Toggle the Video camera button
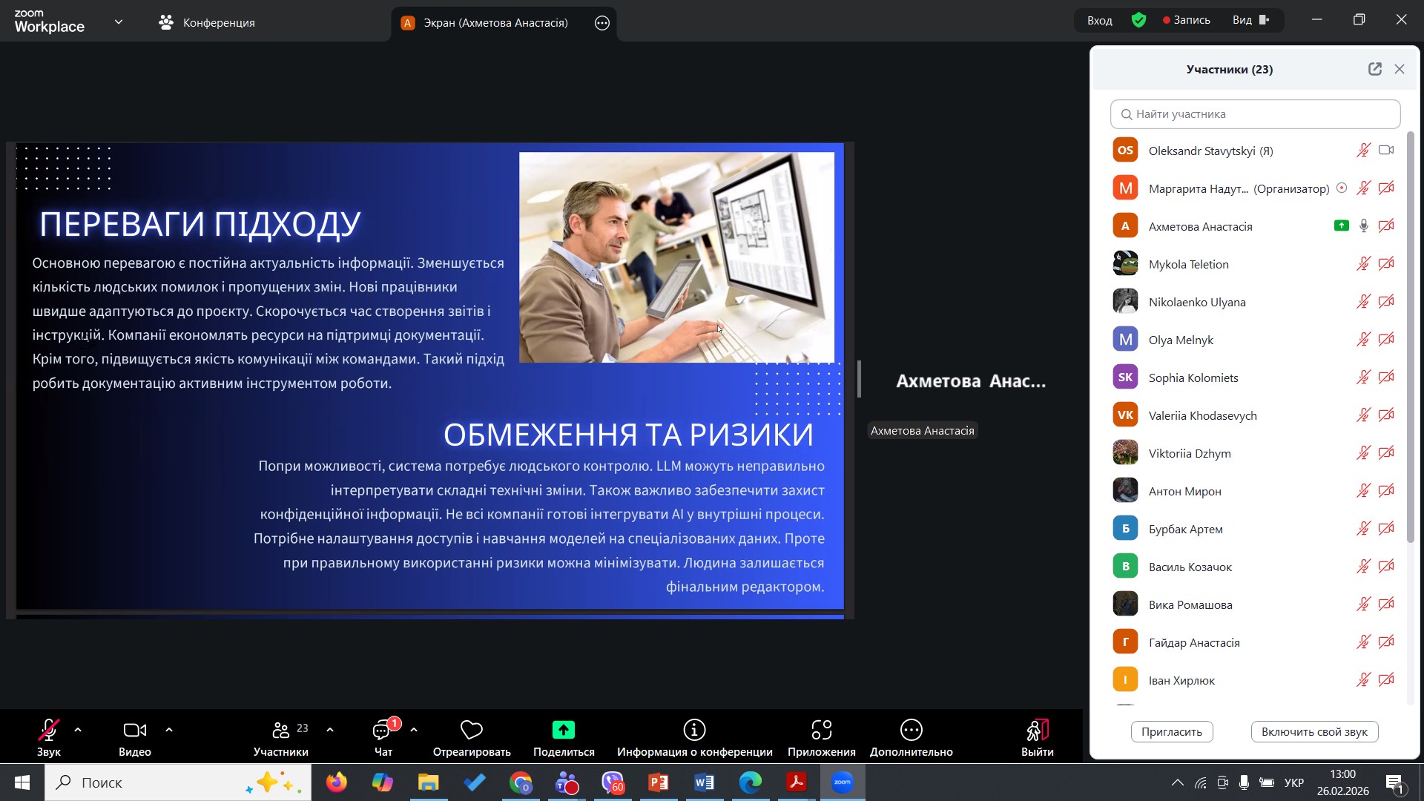The width and height of the screenshot is (1424, 801). click(134, 731)
